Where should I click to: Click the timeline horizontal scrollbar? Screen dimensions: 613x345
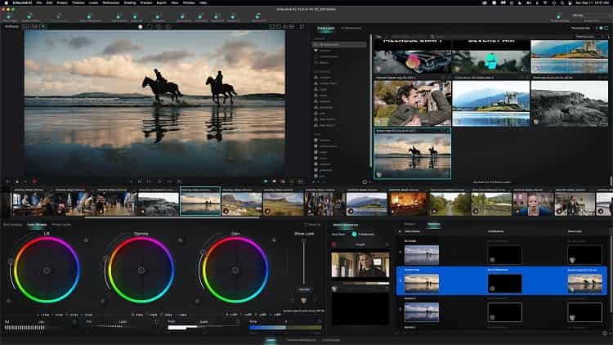coord(172,217)
